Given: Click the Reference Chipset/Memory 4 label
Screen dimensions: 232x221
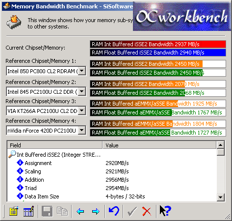Looking at the screenshot, I should click(x=41, y=121).
